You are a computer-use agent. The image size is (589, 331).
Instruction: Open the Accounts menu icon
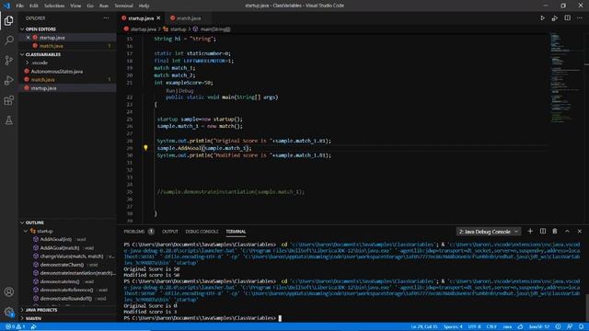8,291
